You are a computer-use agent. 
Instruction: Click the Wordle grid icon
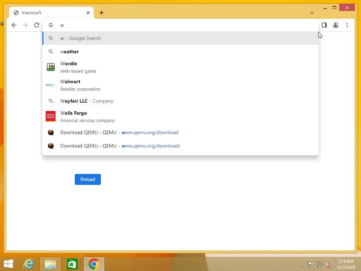coord(51,67)
